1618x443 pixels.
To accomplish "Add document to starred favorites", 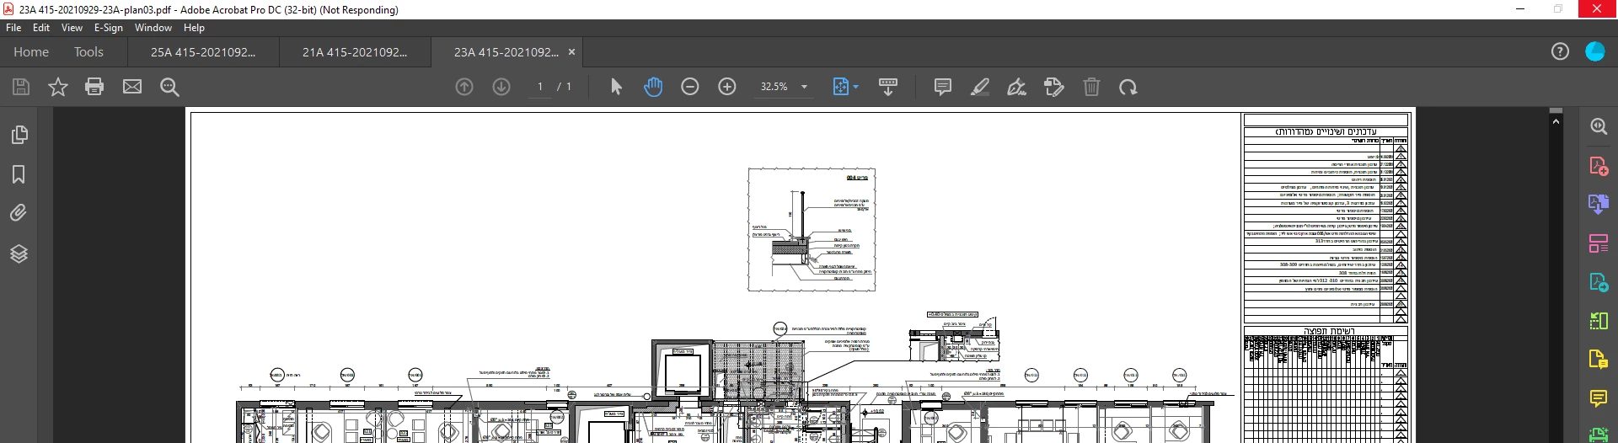I will (x=57, y=87).
